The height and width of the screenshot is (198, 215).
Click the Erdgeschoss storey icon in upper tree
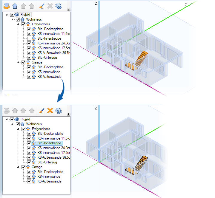click(x=28, y=24)
